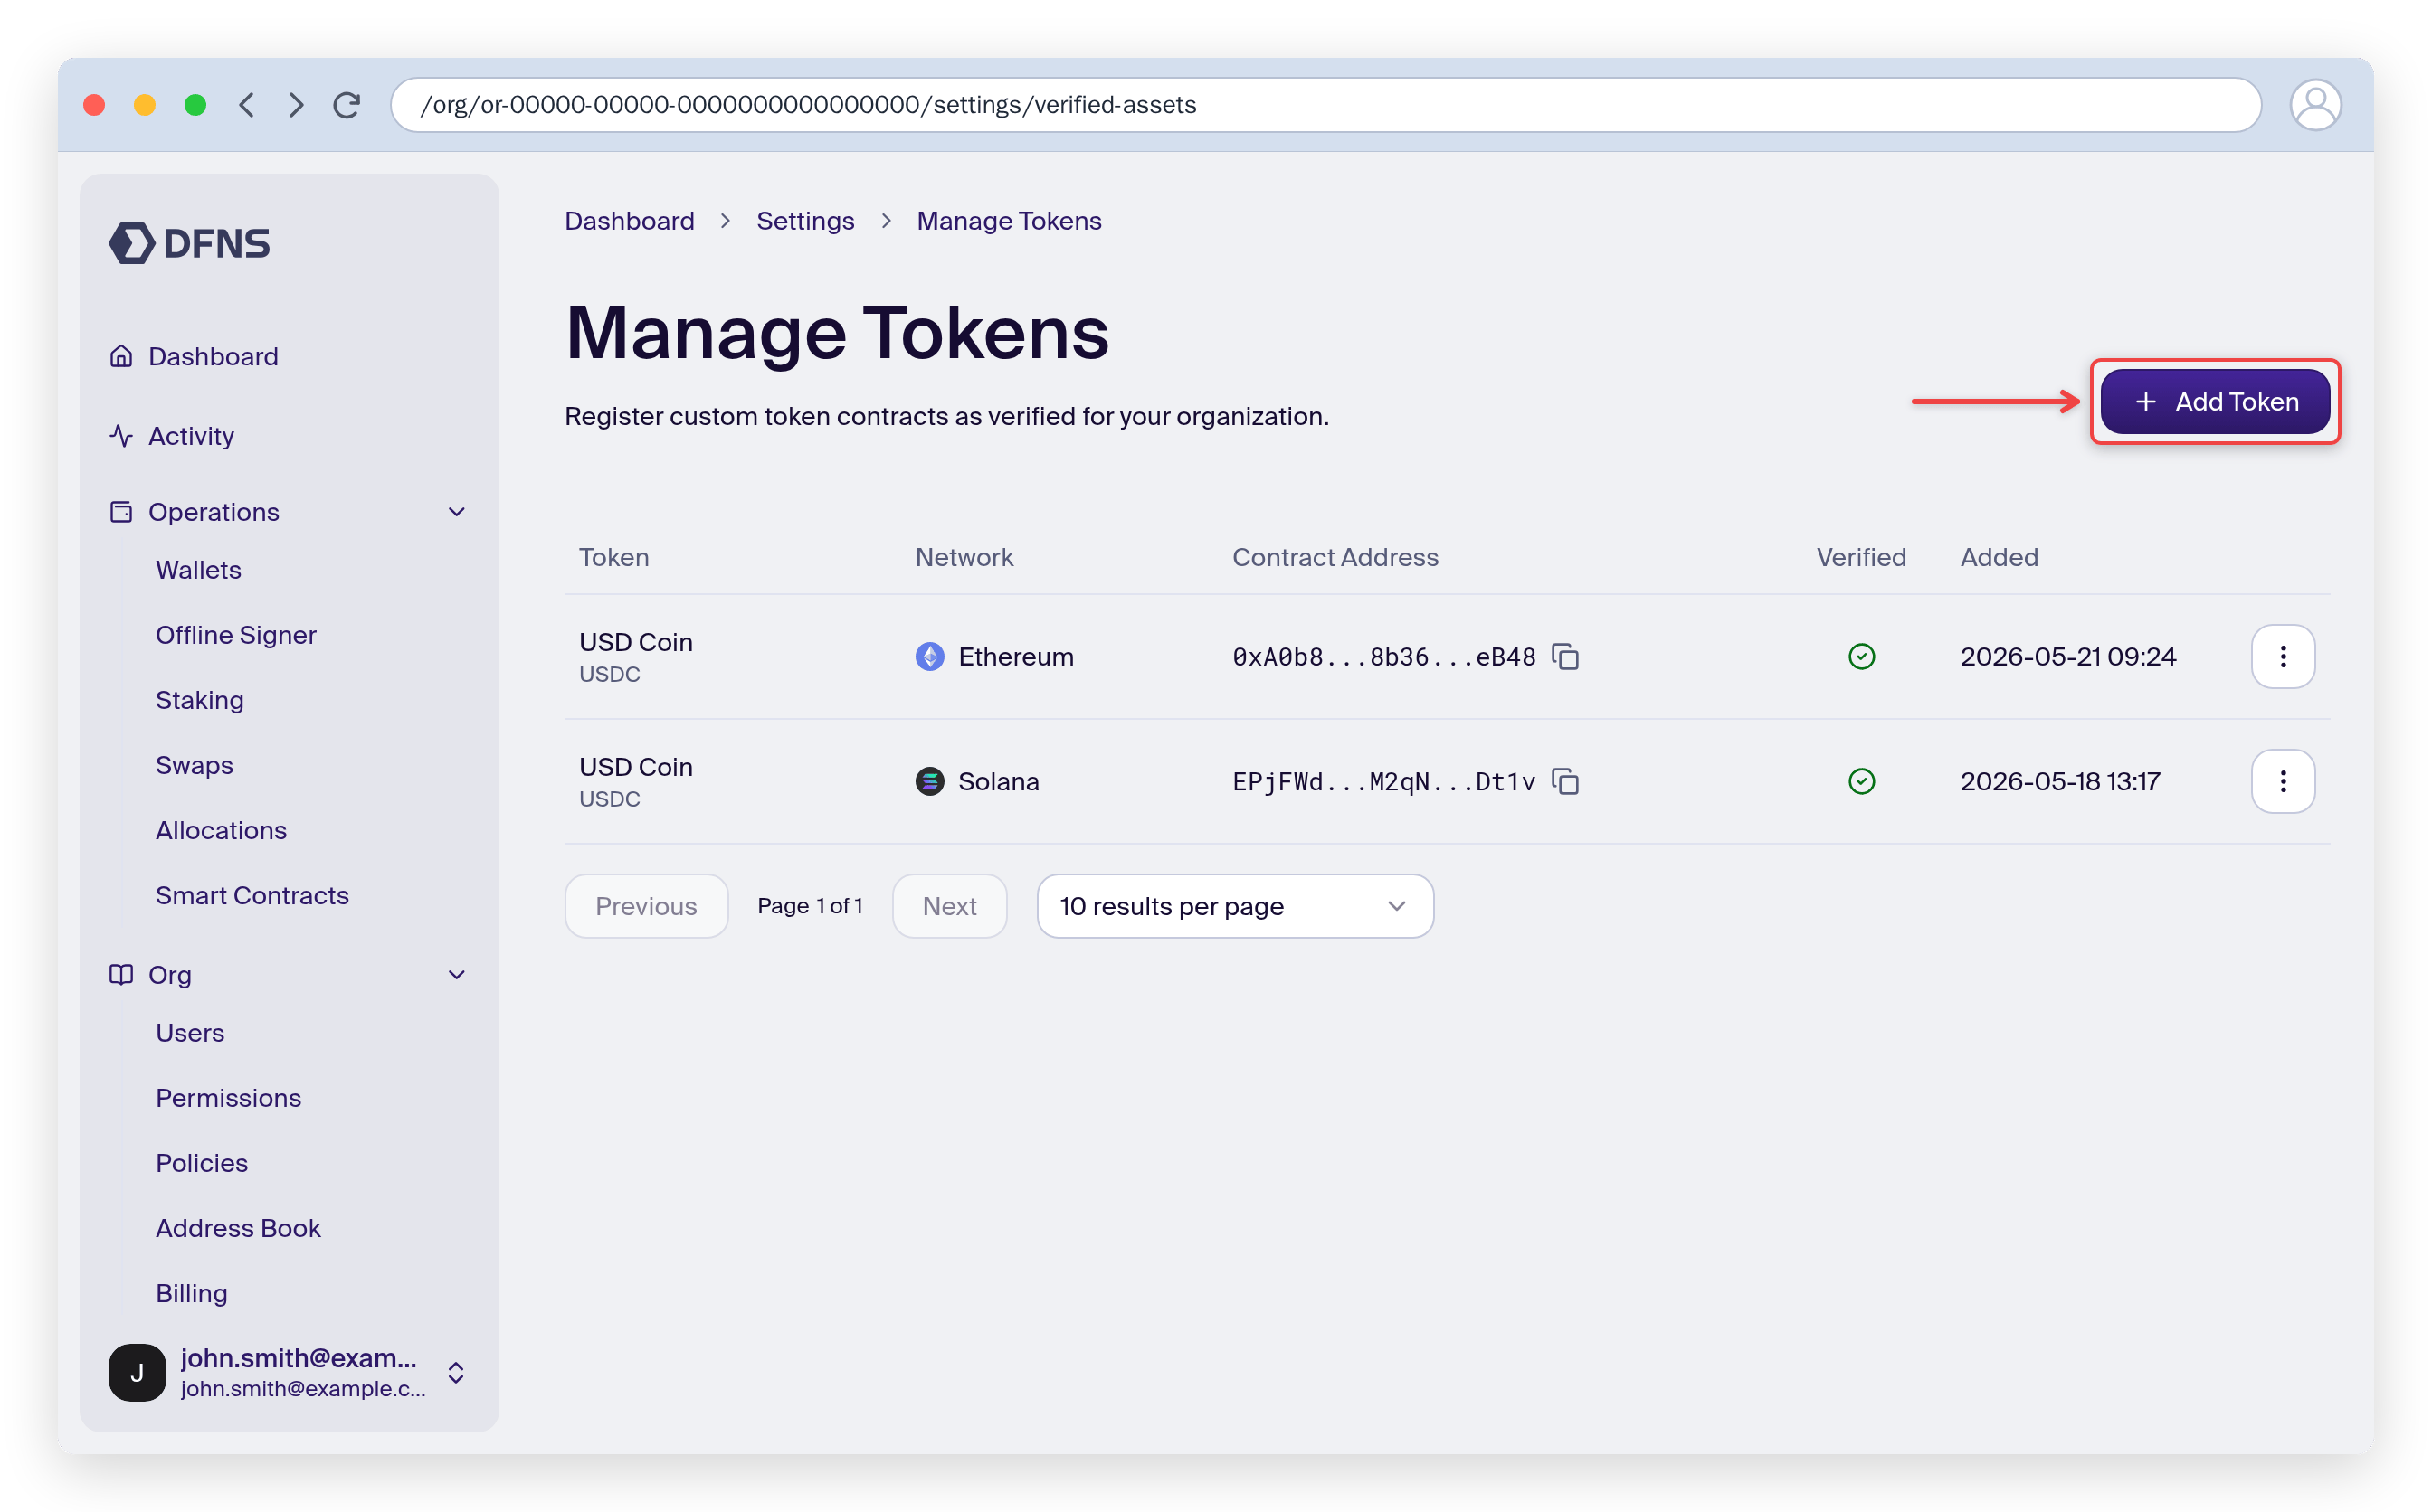The width and height of the screenshot is (2432, 1512).
Task: Open the results per page dropdown
Action: (1234, 906)
